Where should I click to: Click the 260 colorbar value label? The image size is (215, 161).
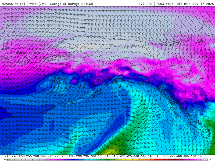click(x=36, y=156)
